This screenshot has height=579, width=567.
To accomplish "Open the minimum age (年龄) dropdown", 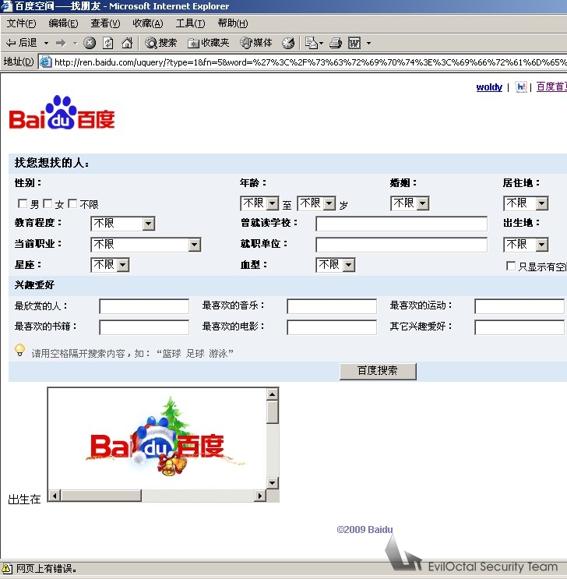I will point(259,203).
